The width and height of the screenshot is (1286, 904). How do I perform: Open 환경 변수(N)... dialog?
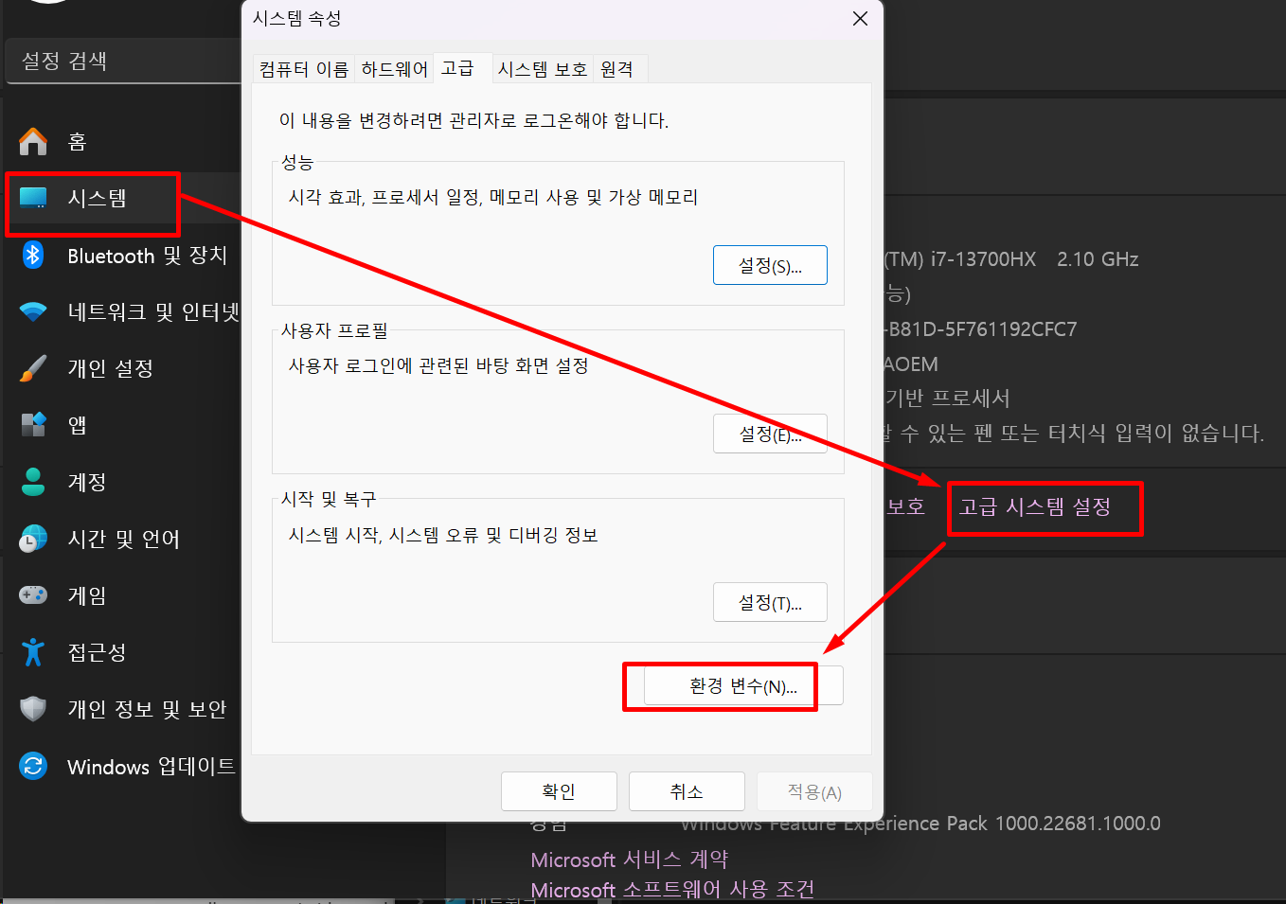(x=743, y=685)
